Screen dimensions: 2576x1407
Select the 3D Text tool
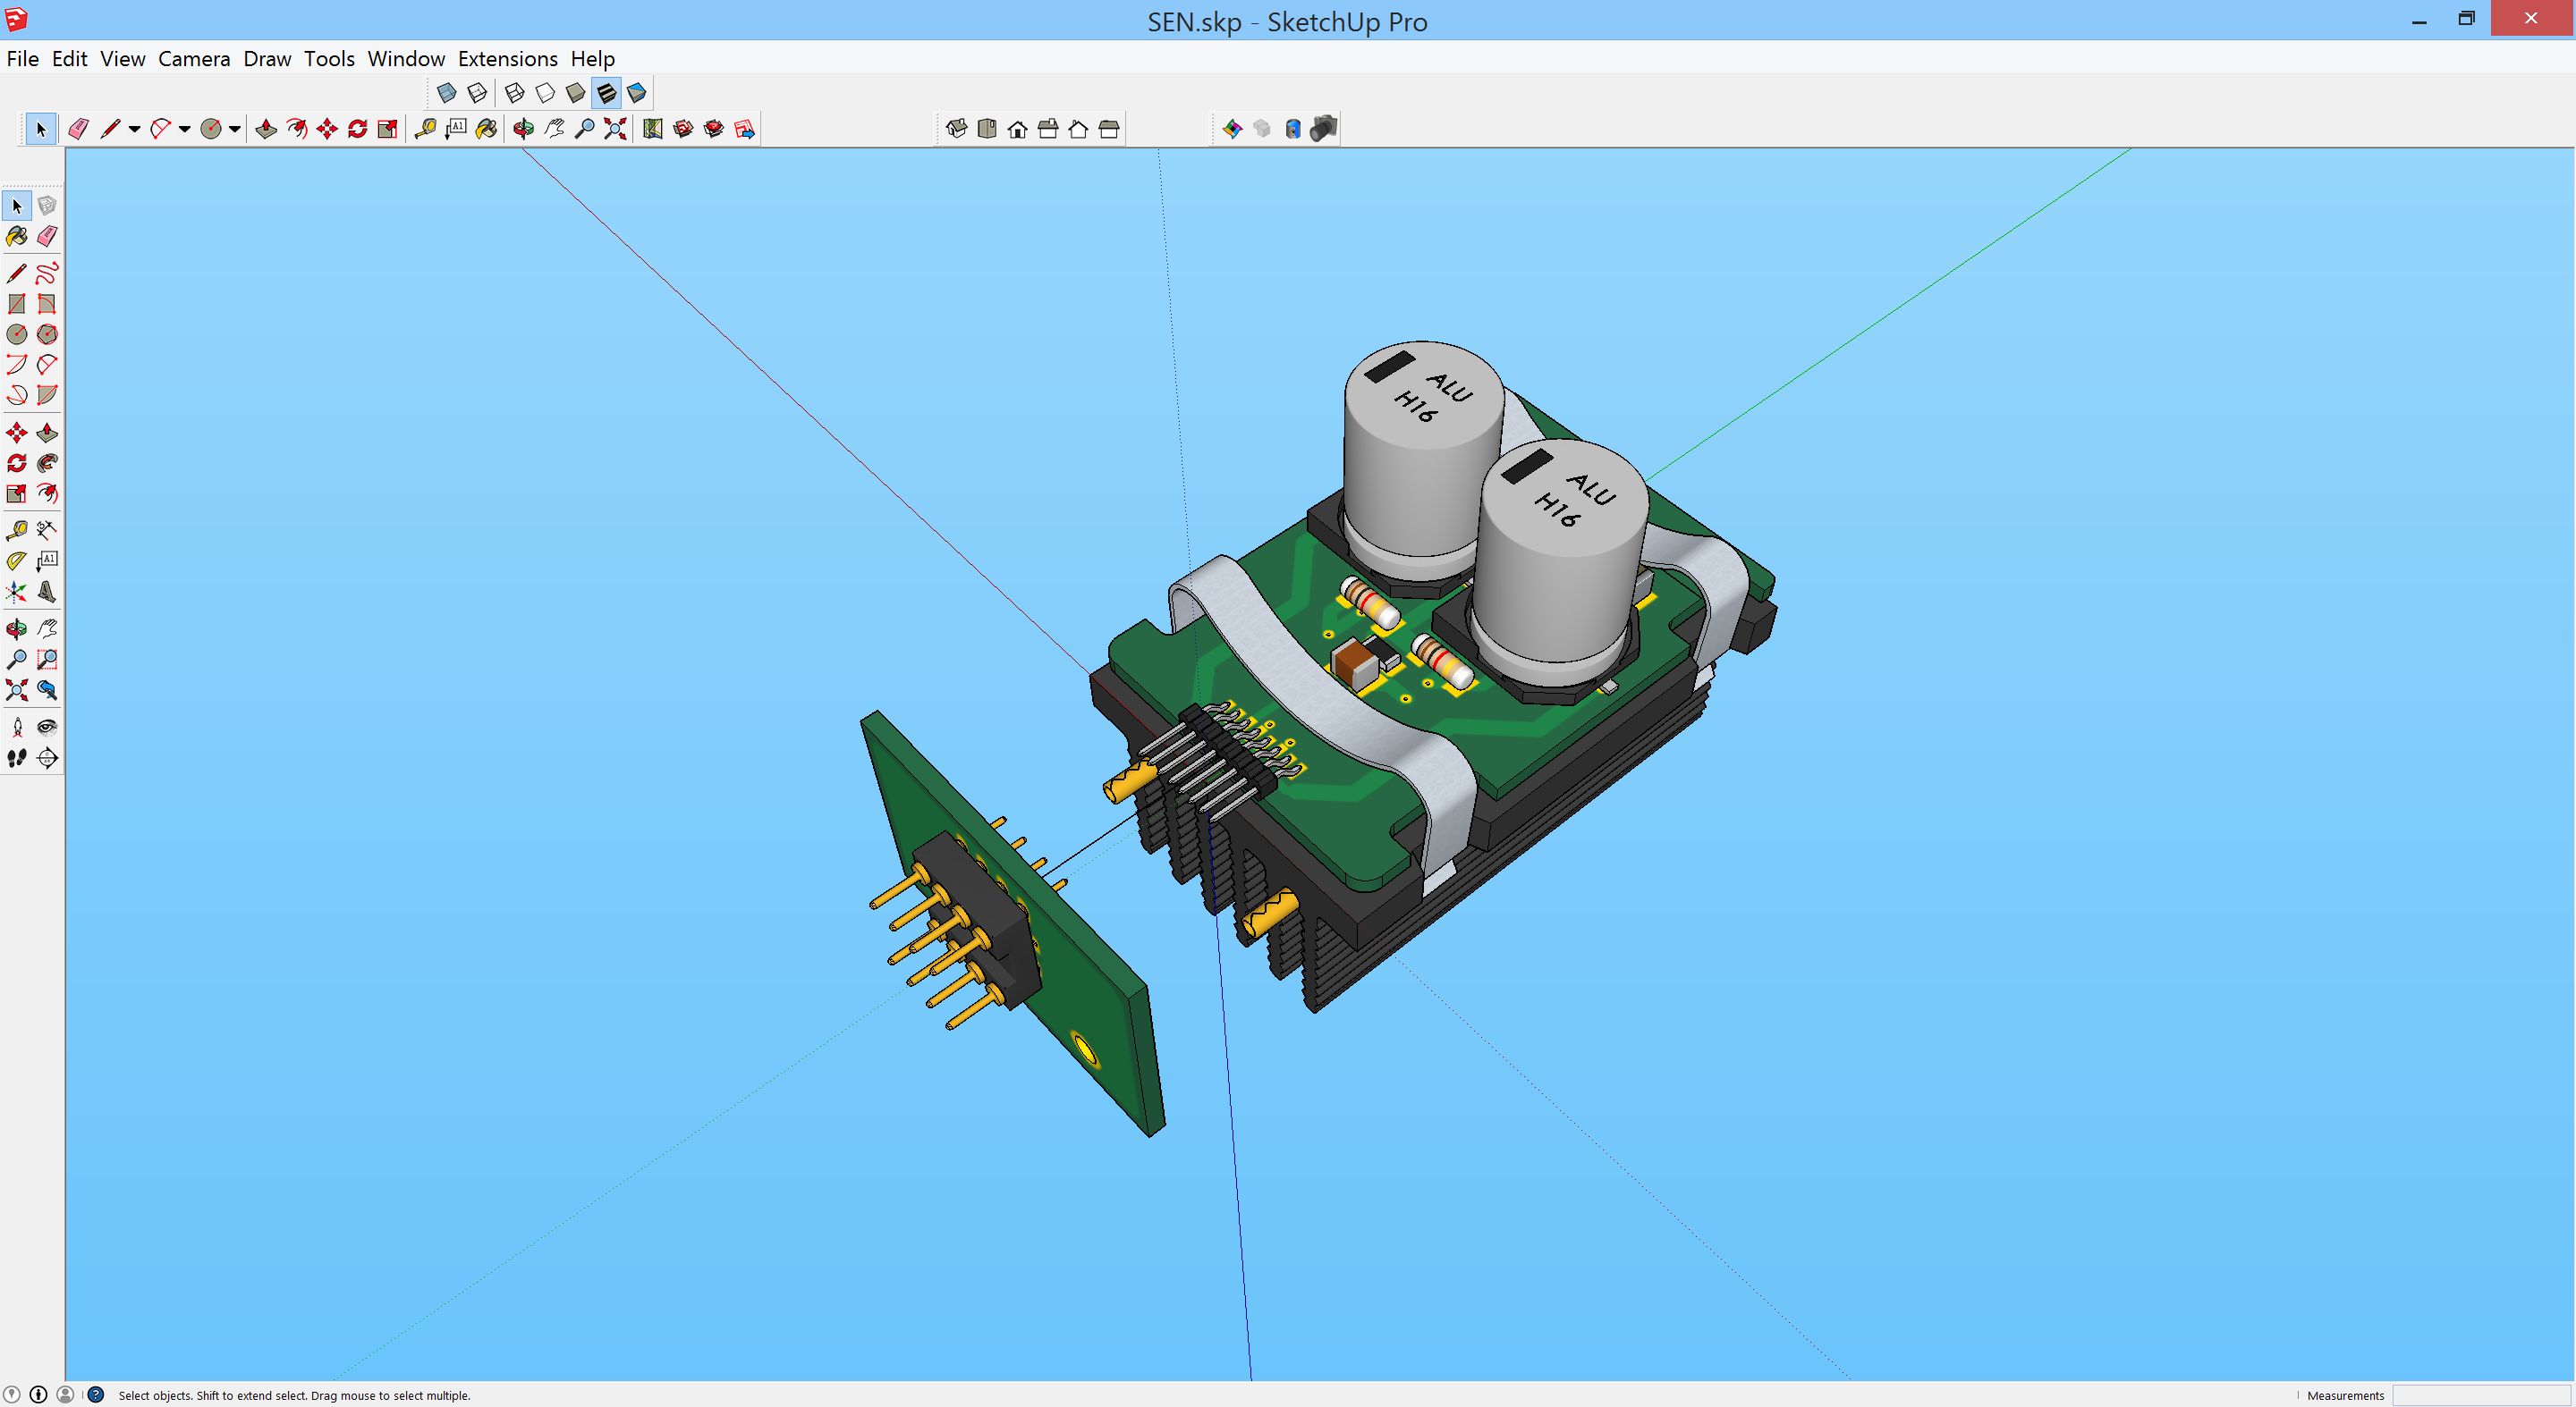click(47, 593)
